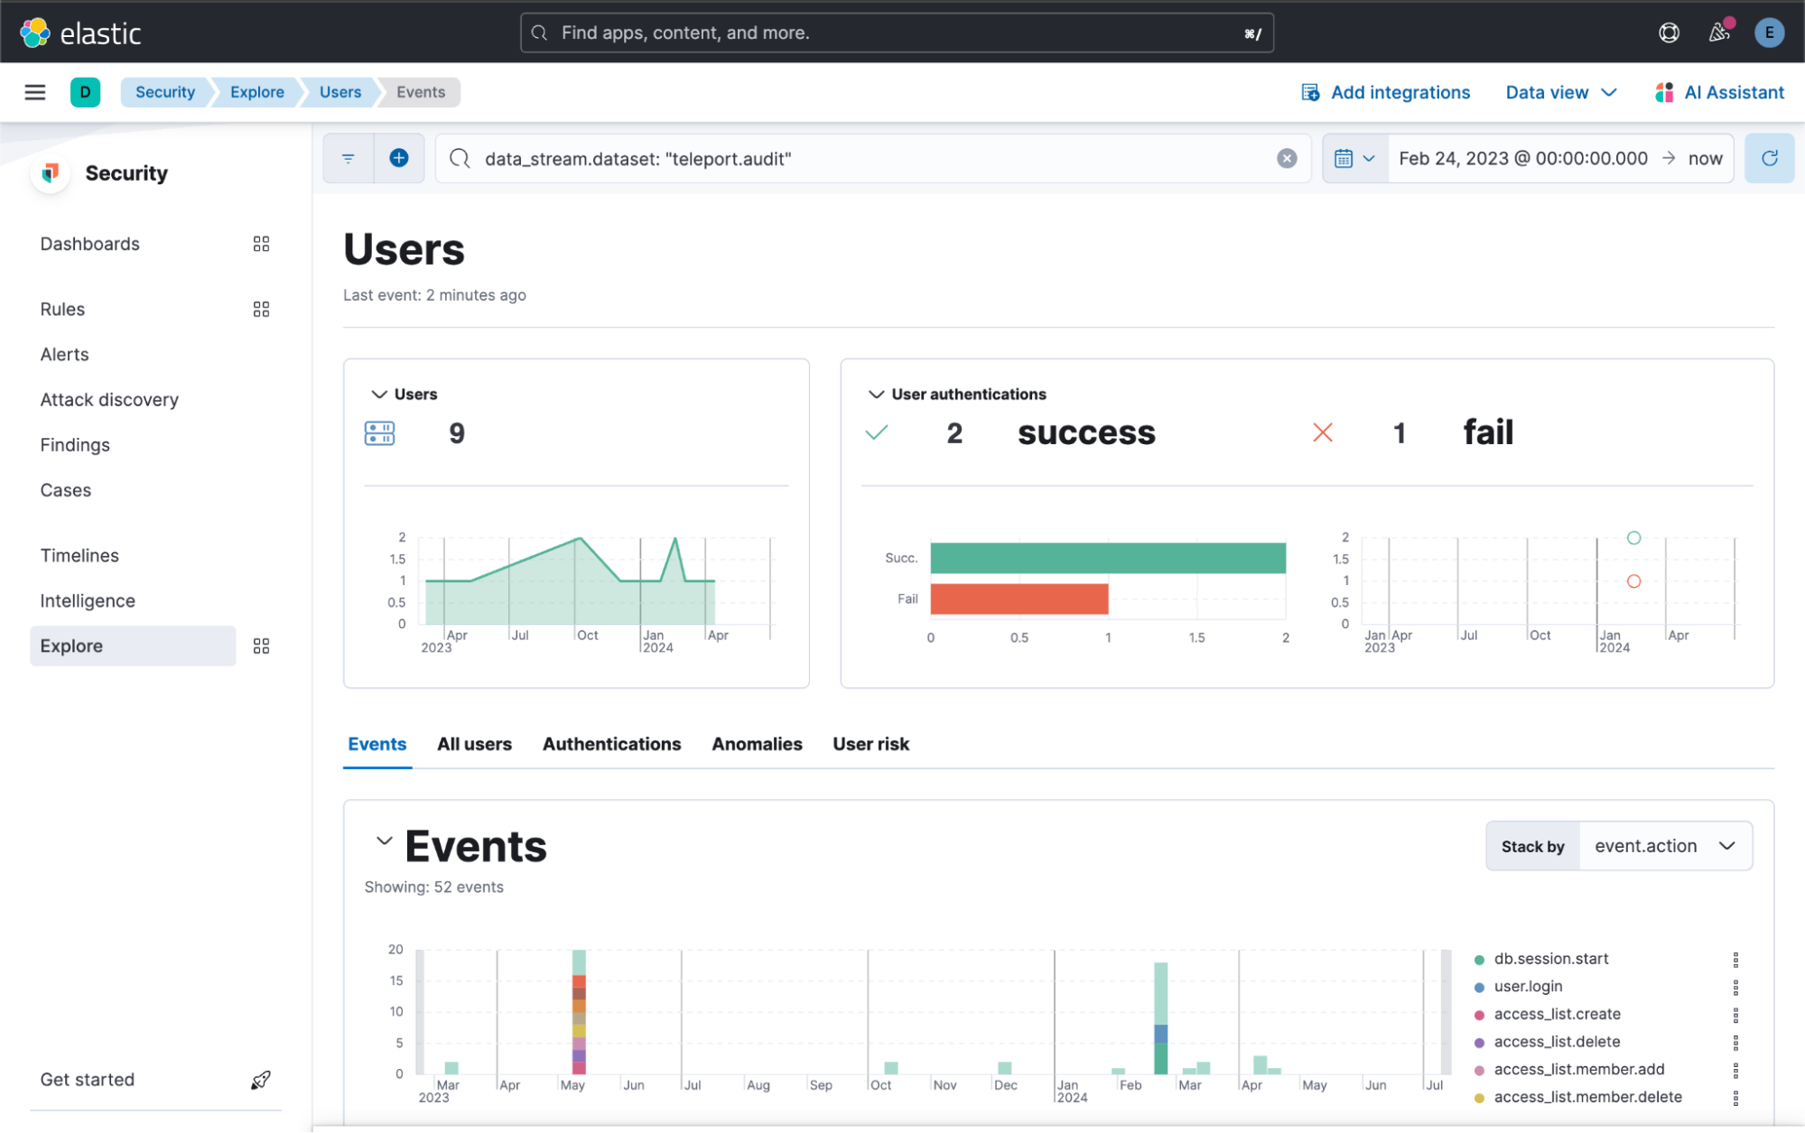Go to Explore breadcrumb
Image resolution: width=1805 pixels, height=1133 pixels.
pos(257,92)
